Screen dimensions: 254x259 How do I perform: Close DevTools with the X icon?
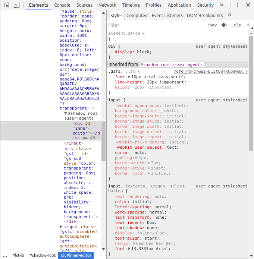[248, 5]
